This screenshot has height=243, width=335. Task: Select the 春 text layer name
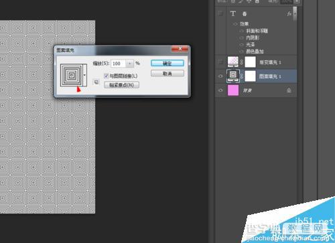point(245,14)
